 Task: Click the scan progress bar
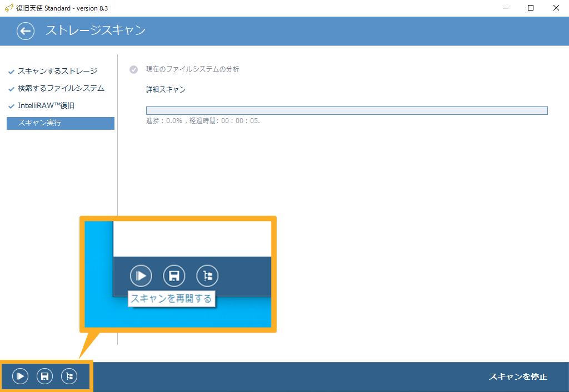(347, 110)
